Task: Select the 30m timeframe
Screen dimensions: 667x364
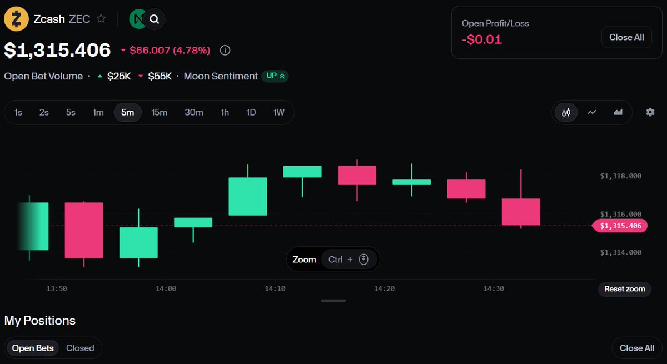Action: click(194, 112)
